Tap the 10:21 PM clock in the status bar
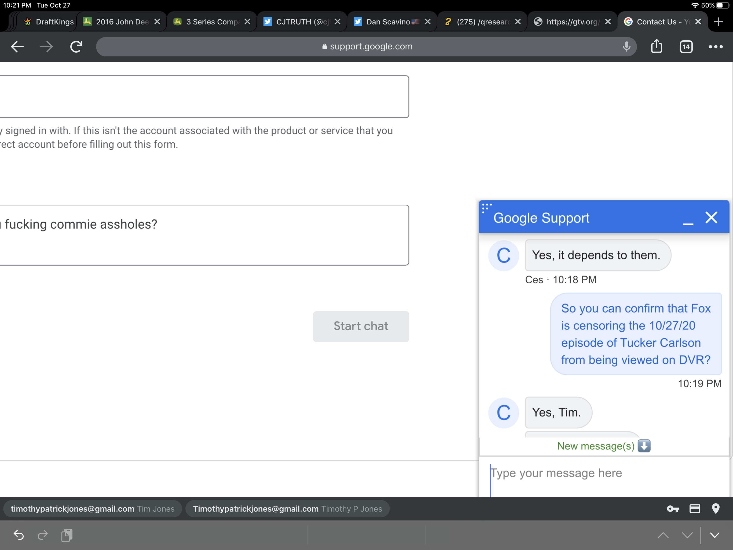 point(17,5)
